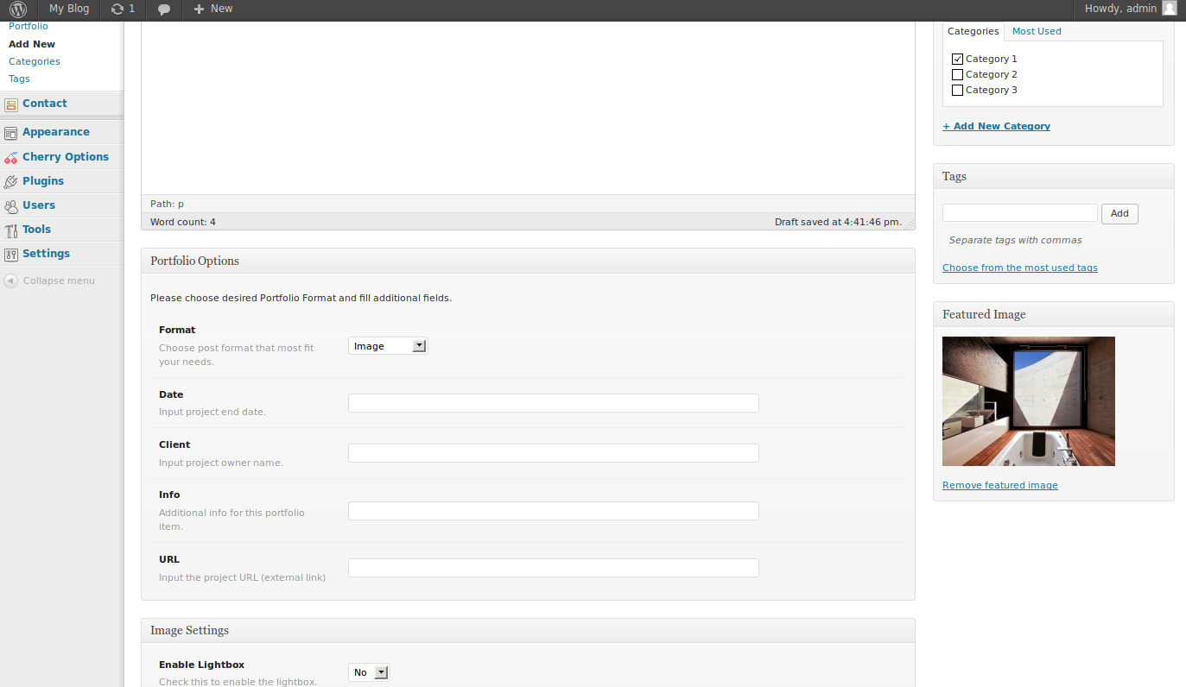Image resolution: width=1186 pixels, height=687 pixels.
Task: Click the 'Path: p' status text
Action: point(167,204)
